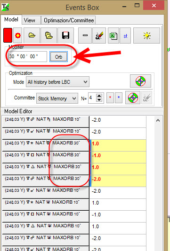Click yellow weight cell for Uranus sextile row
This screenshot has height=251, width=170.
118,145
